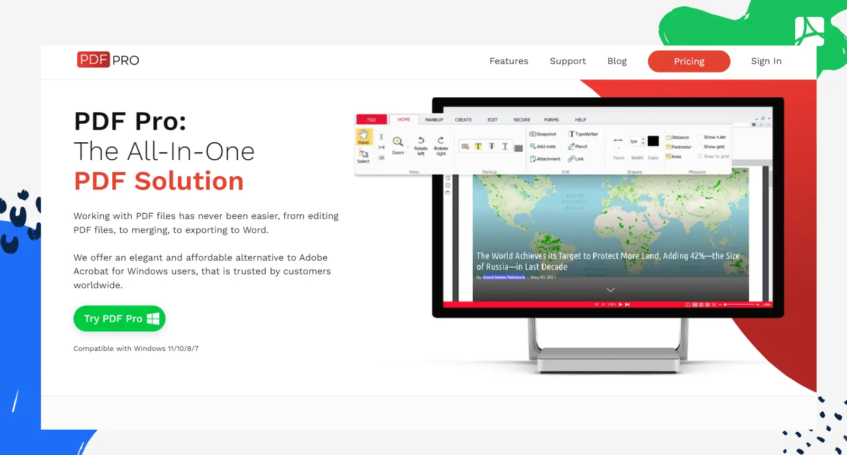Insert a Link
847x455 pixels.
coord(576,159)
